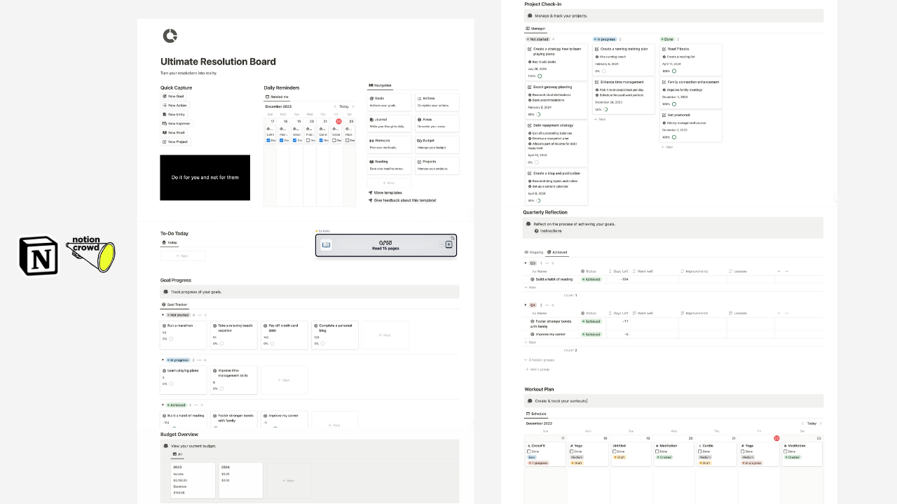
Task: Click the minus icon in reading widget
Action: pos(441,244)
